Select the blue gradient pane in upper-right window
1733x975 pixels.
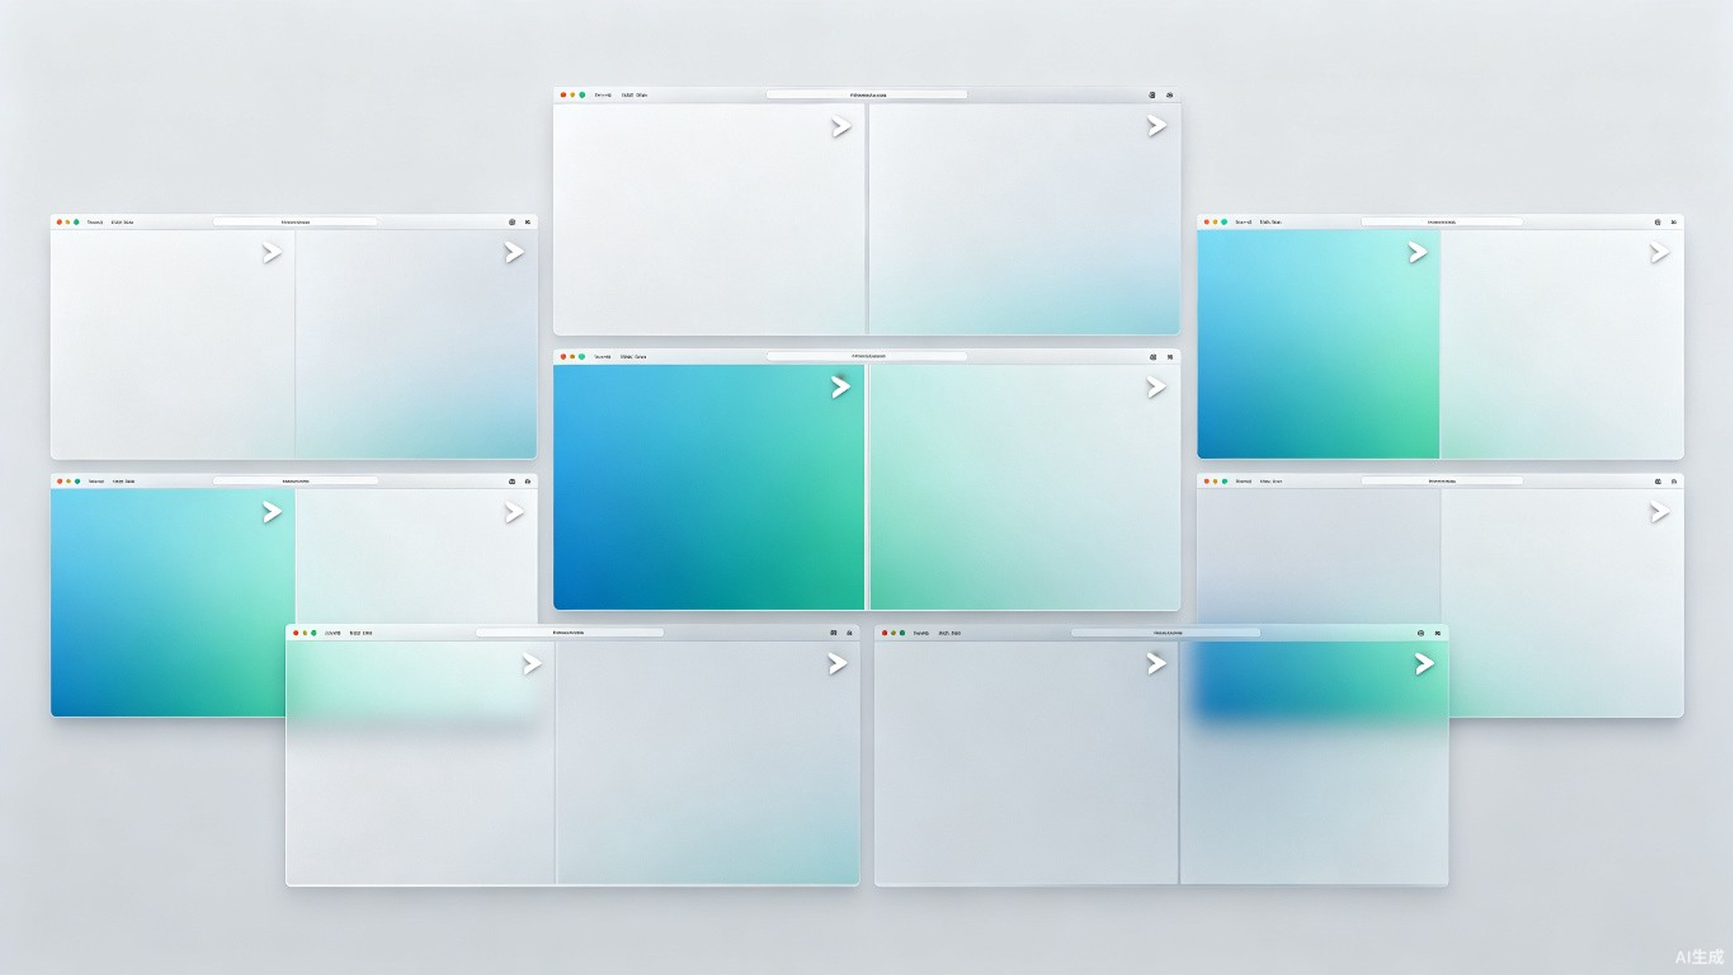pos(1318,344)
